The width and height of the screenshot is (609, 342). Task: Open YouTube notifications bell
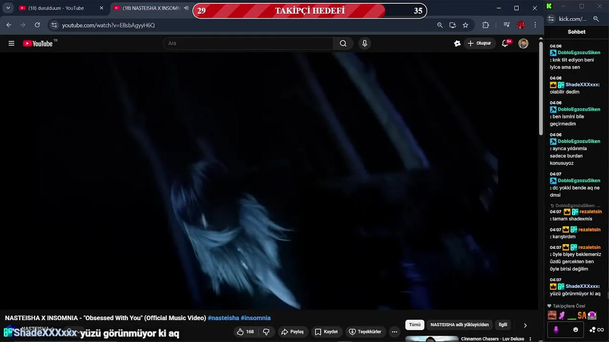505,43
